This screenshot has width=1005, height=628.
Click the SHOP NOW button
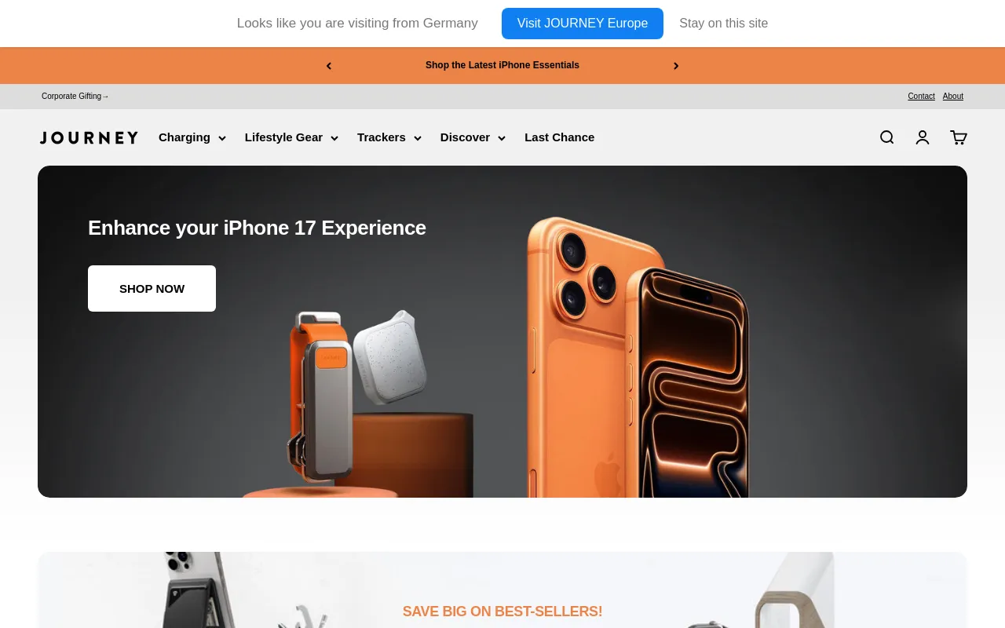(152, 288)
